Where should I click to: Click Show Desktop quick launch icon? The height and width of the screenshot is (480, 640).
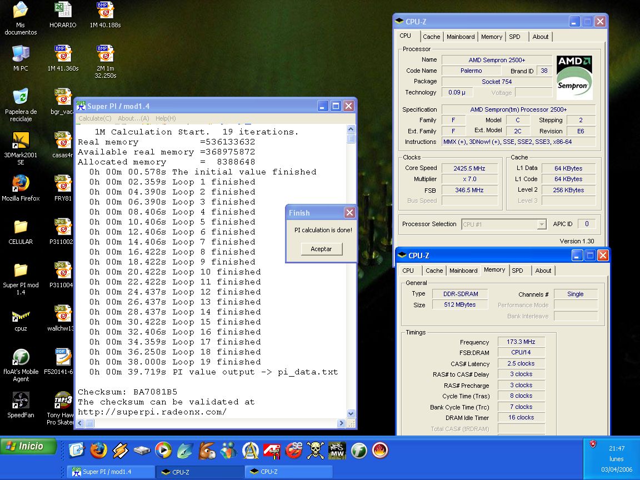tap(76, 451)
